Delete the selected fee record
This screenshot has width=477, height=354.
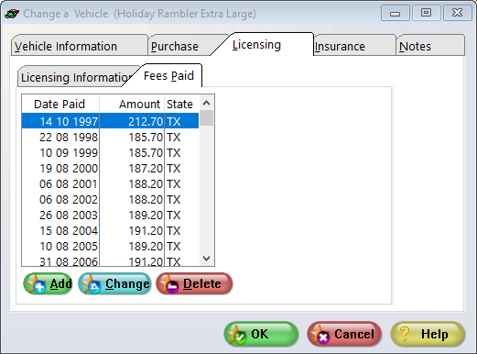click(x=194, y=284)
